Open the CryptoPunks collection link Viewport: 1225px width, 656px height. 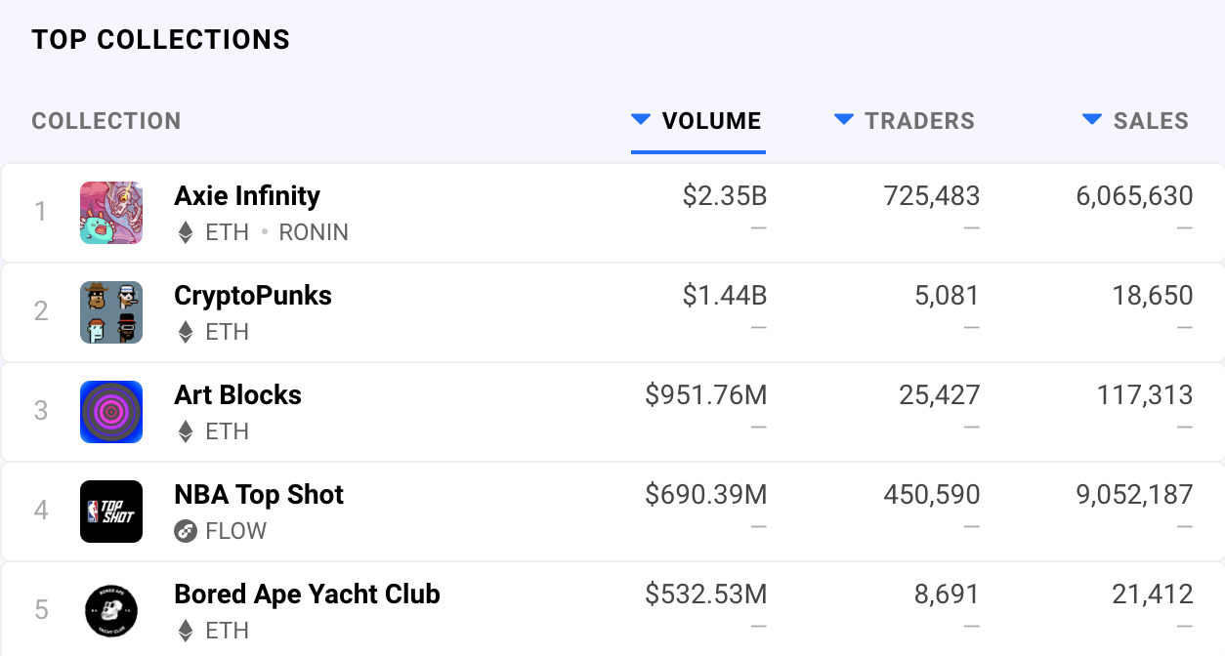[x=253, y=296]
